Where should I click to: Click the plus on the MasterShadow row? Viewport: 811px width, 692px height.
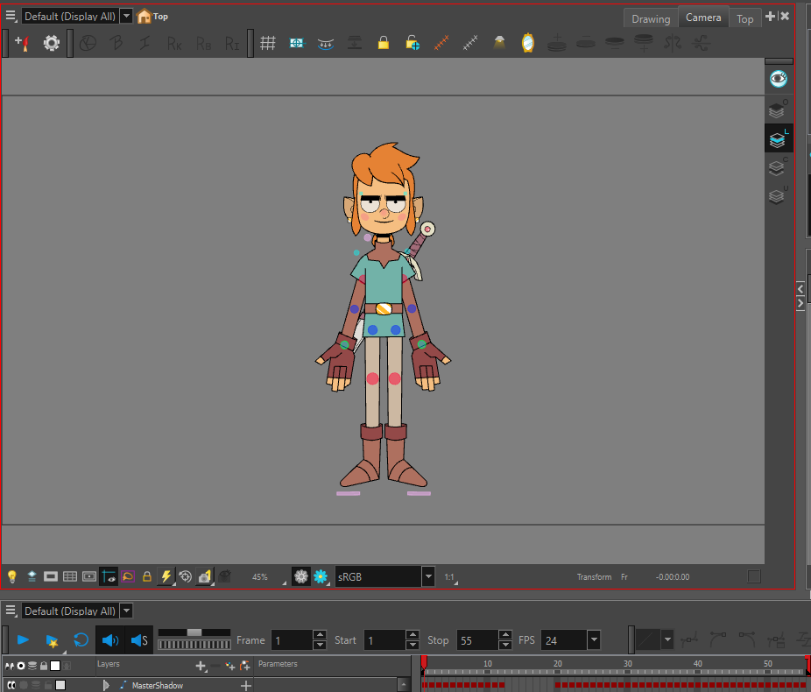tap(246, 686)
